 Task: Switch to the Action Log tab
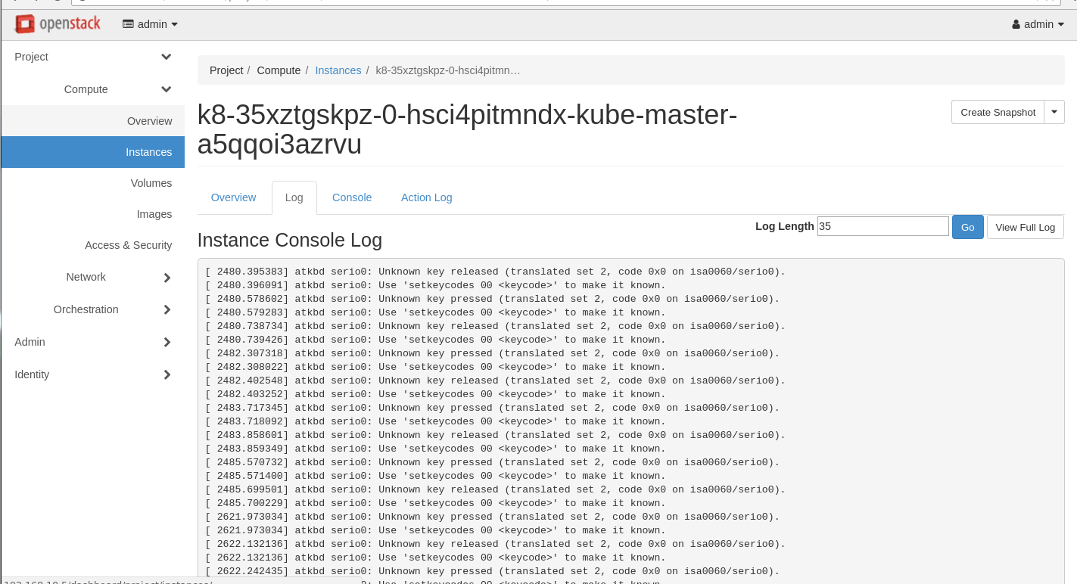tap(426, 197)
